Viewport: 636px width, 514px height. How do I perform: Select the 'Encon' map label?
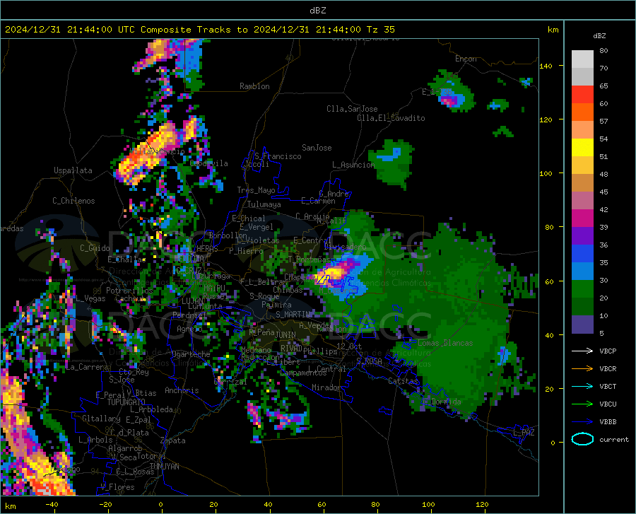[x=466, y=59]
